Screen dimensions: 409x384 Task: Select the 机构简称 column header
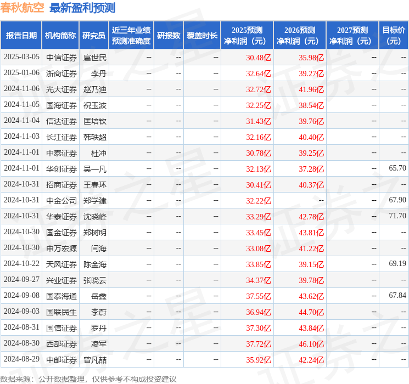tap(60, 36)
